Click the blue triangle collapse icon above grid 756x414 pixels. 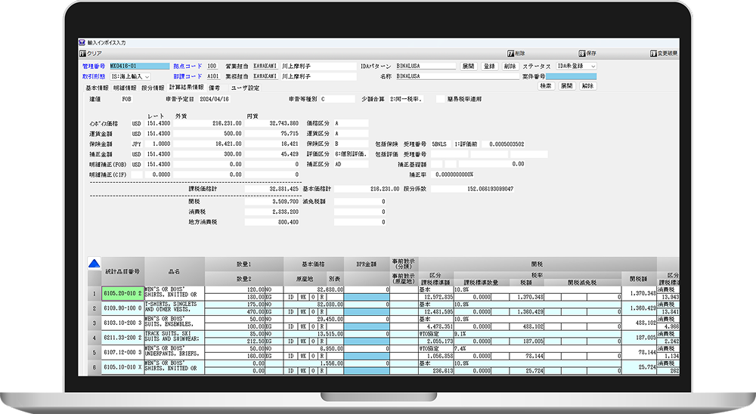coord(94,263)
